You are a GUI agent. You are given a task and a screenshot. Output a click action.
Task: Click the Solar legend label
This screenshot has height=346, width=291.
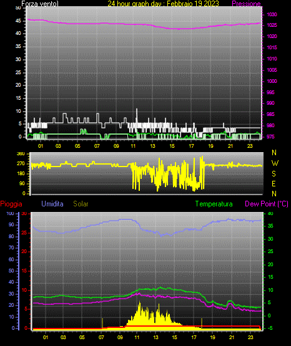[x=81, y=204]
